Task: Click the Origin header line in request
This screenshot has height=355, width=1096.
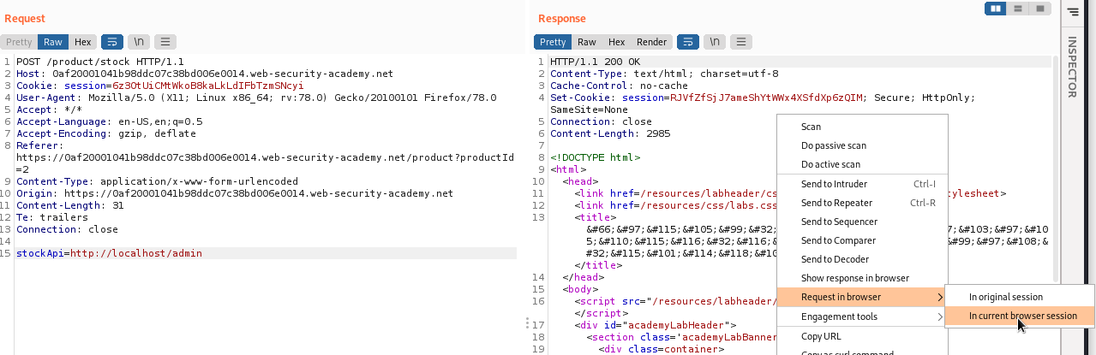Action: pos(234,193)
